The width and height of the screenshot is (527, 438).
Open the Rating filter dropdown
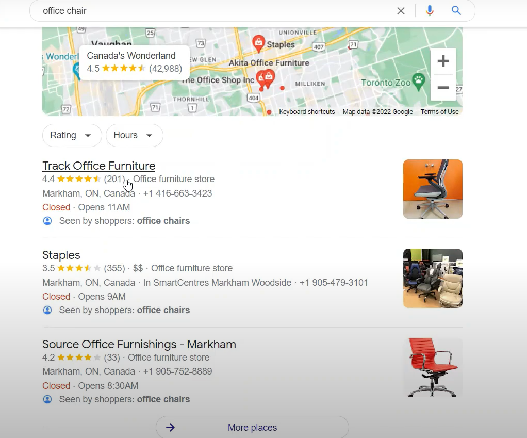(72, 135)
